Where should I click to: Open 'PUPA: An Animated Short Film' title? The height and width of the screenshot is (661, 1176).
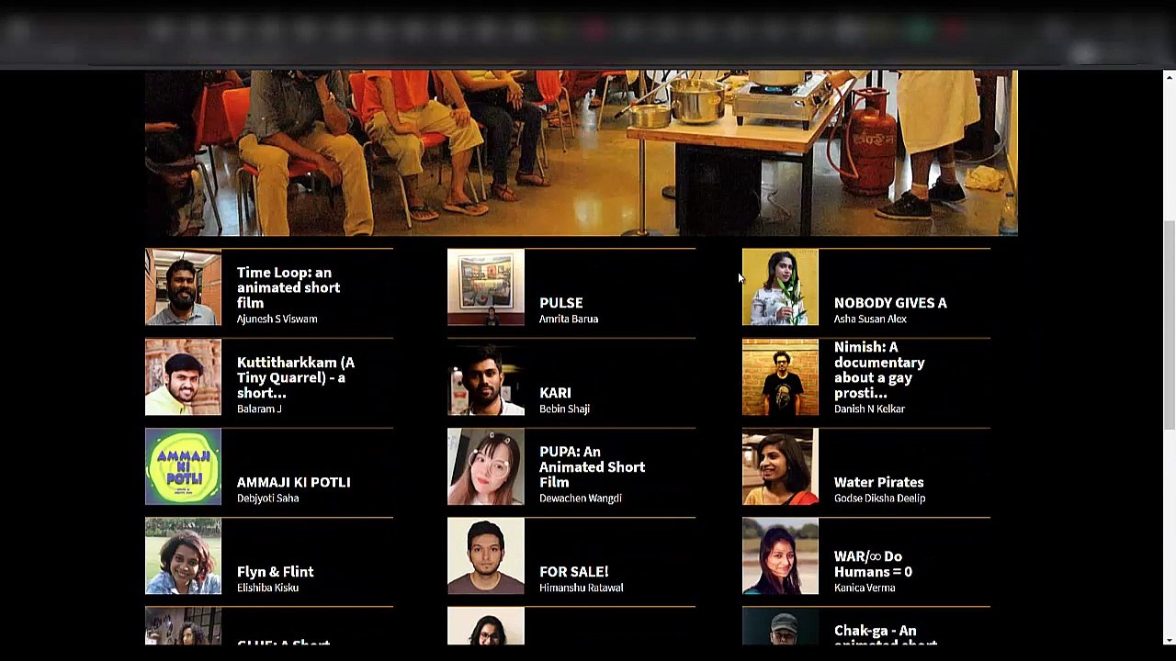click(x=593, y=466)
